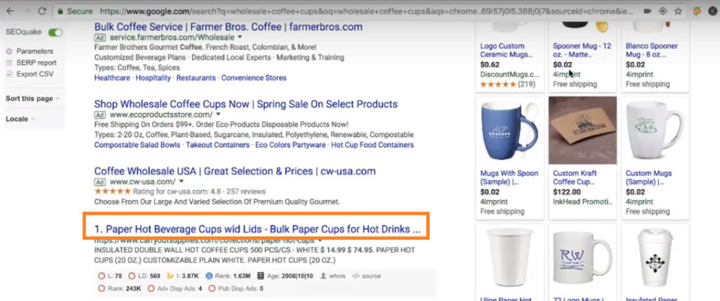Open the Bulk Coffee Service Farmer Bros. ad title
This screenshot has width=720, height=301.
point(229,27)
